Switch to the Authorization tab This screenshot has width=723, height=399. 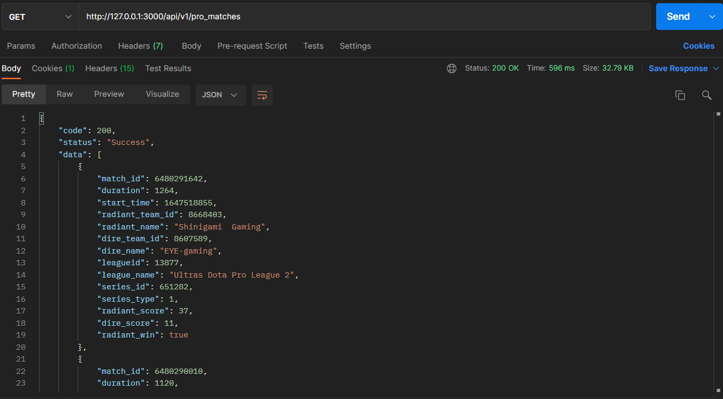(77, 46)
